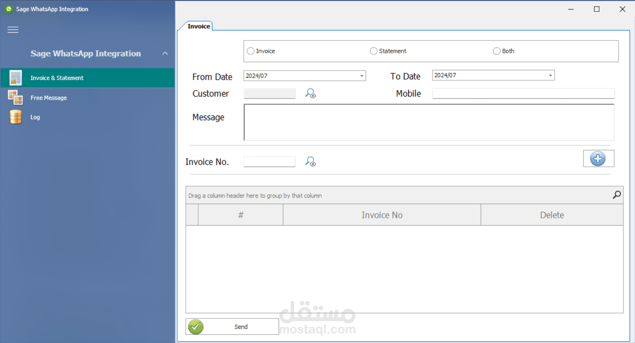Screen dimensions: 635x343
Task: Open customer lookup search icon
Action: tap(310, 93)
